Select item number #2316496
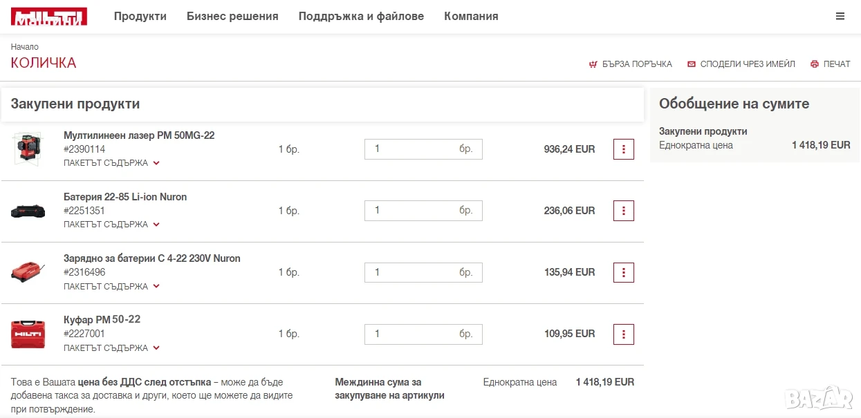Screen dimensions: 861x418 84,272
